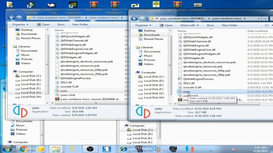Open Share with dropdown in right window
The image size is (273, 153).
189,25
